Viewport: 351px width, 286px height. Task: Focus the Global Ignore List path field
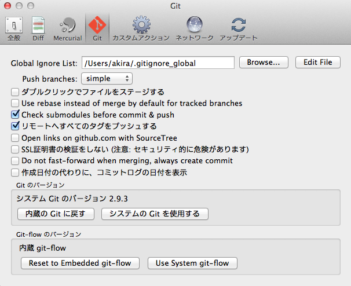click(x=158, y=63)
